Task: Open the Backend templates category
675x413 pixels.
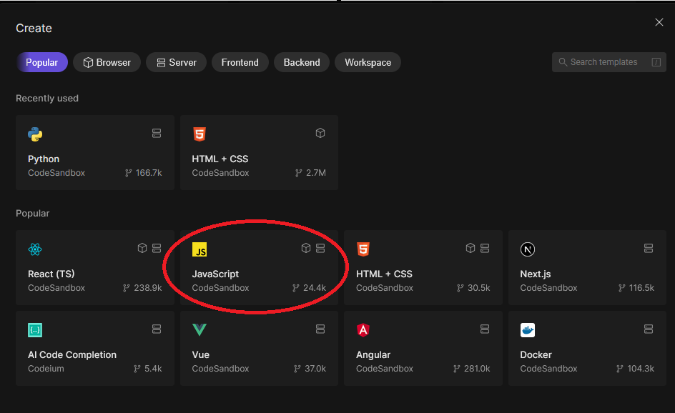Action: [x=302, y=62]
